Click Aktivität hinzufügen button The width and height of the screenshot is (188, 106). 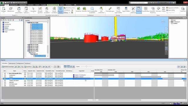8,67
